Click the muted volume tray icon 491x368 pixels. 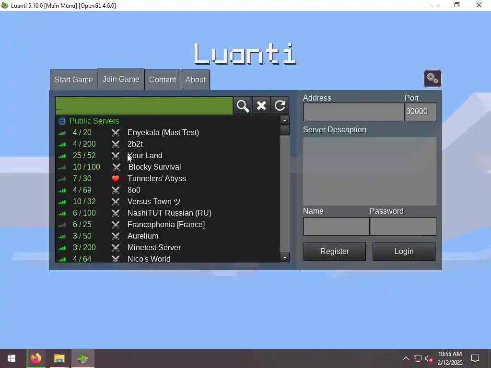click(429, 358)
